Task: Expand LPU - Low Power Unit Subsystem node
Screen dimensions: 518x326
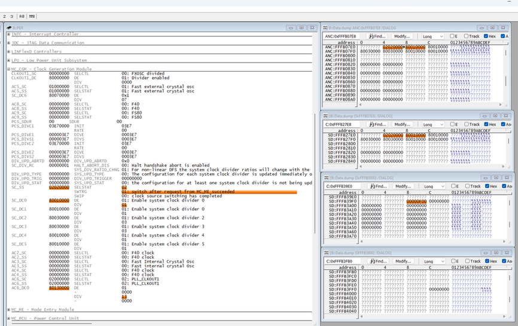Action: [x=9, y=60]
